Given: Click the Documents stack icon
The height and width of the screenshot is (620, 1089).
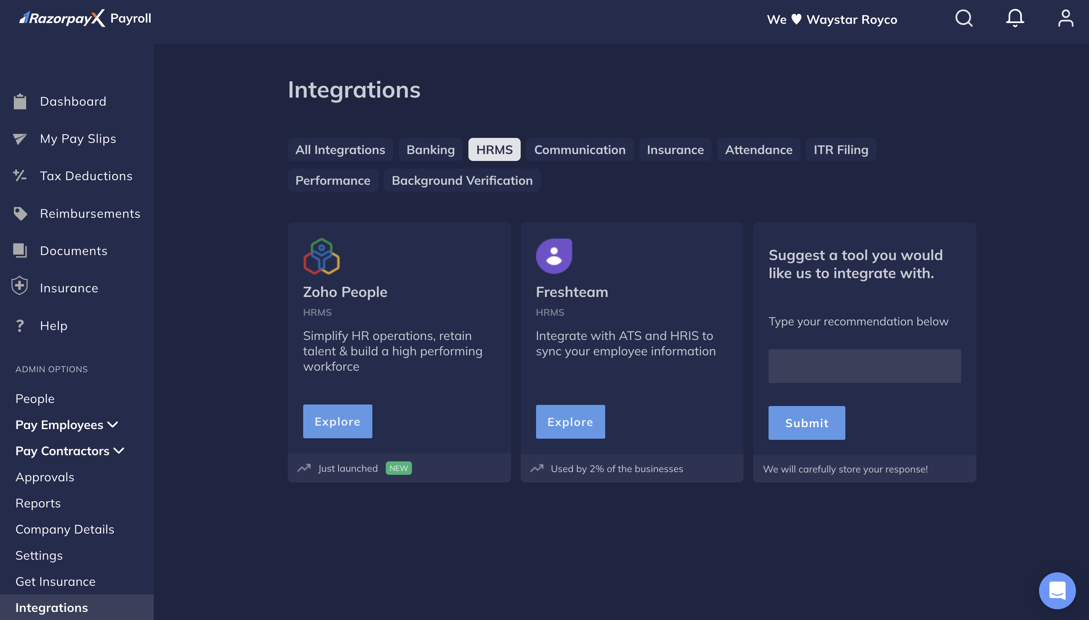Looking at the screenshot, I should coord(20,250).
